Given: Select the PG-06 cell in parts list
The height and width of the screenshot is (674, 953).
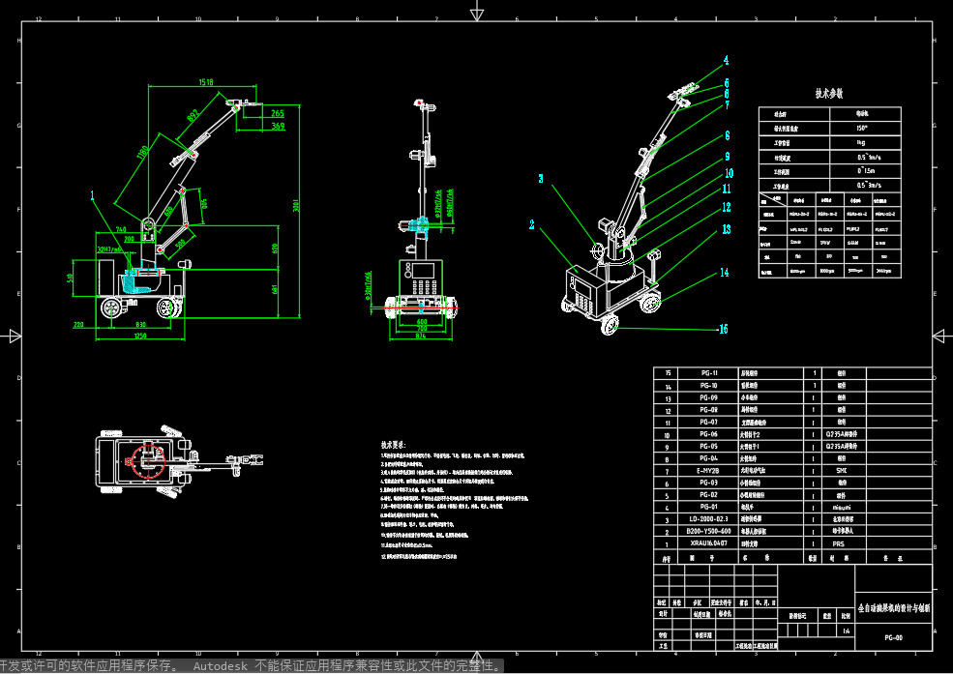Looking at the screenshot, I should (x=708, y=434).
